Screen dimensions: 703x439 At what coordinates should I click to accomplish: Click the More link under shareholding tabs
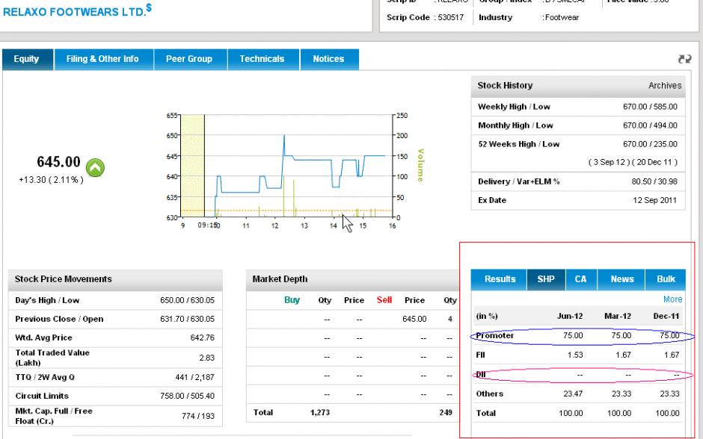(672, 299)
